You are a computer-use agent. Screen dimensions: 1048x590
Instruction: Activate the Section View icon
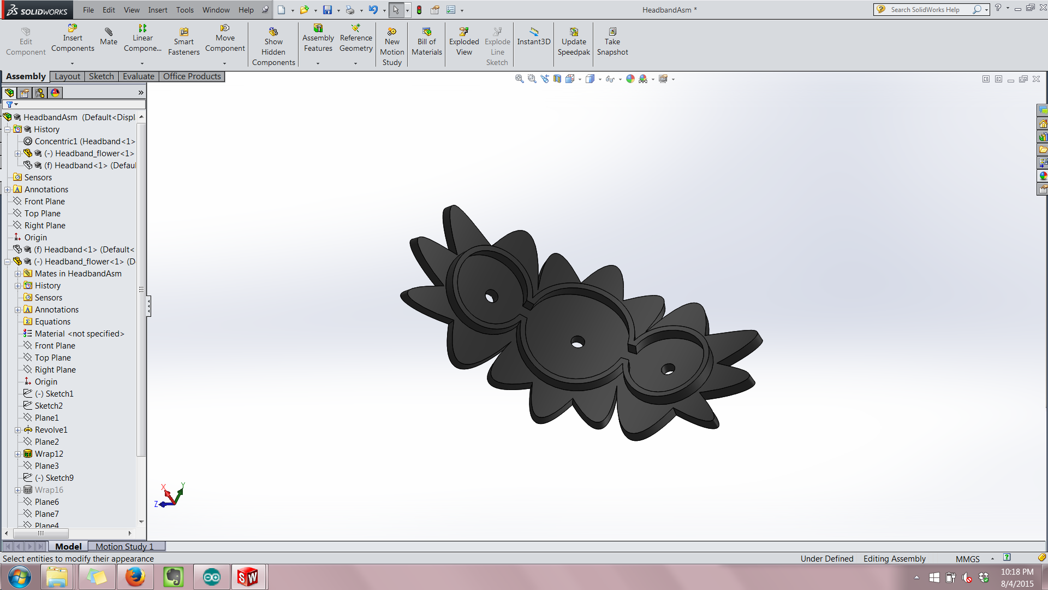coord(557,79)
